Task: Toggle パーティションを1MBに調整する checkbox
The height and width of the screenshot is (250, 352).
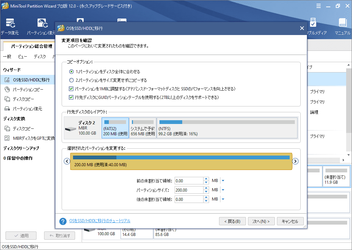Action: click(71, 89)
